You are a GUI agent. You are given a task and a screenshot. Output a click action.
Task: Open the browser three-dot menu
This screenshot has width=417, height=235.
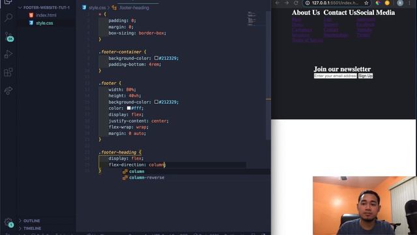(x=409, y=3)
